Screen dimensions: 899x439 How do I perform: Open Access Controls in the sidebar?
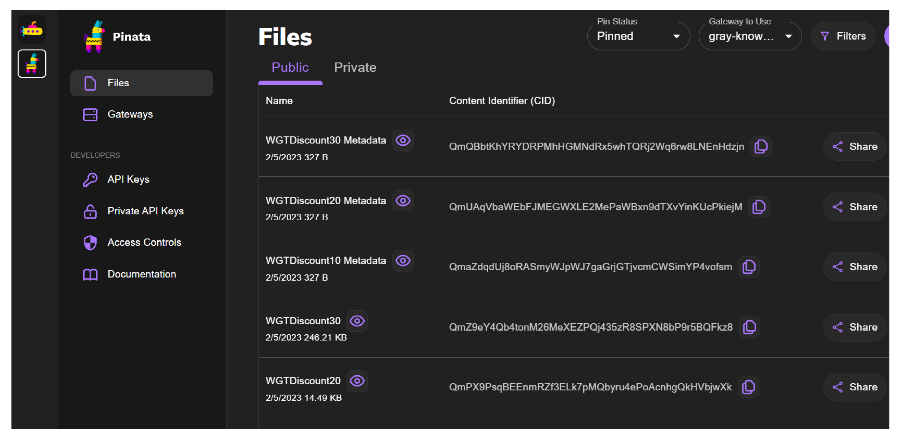click(x=144, y=242)
